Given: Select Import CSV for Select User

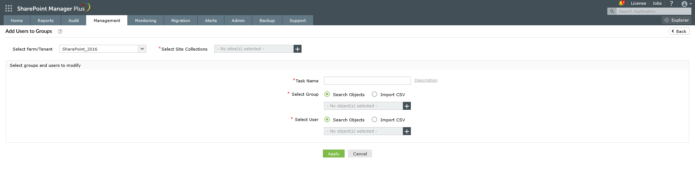Looking at the screenshot, I should pyautogui.click(x=374, y=120).
